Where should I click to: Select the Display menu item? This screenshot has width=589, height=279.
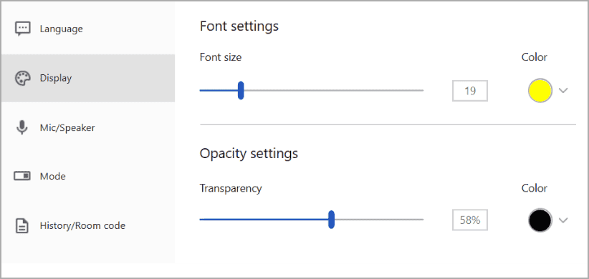coord(87,79)
